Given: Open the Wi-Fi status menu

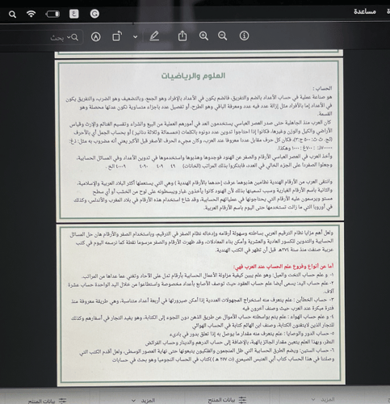Looking at the screenshot, I should tap(31, 14).
